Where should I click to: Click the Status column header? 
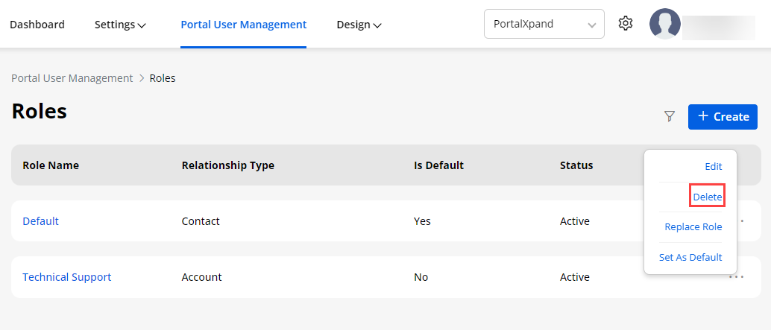click(576, 165)
